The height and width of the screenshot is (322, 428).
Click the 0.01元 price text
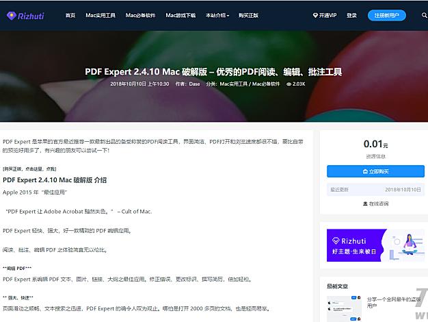pos(375,144)
